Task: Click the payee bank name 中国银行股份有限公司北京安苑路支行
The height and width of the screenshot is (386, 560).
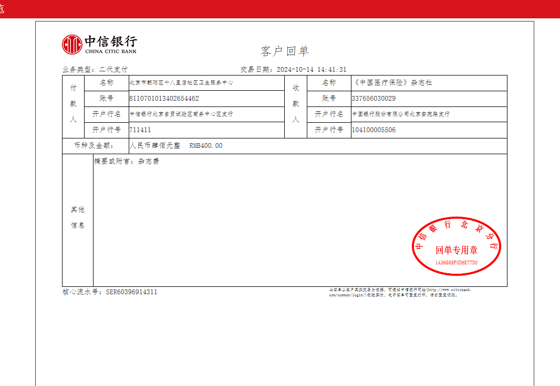Action: pyautogui.click(x=400, y=114)
